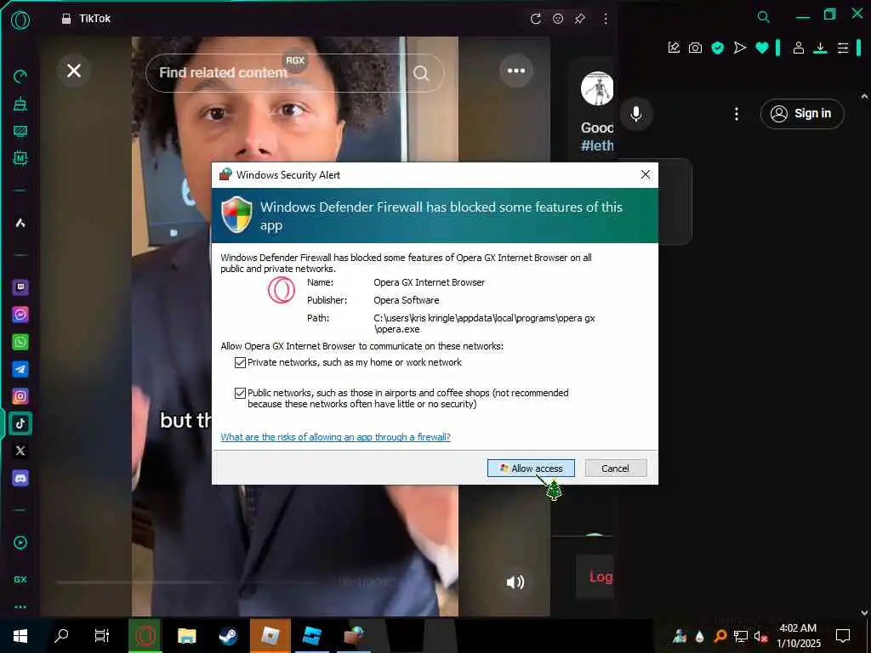Click the teal heart bookmark icon

pos(762,48)
